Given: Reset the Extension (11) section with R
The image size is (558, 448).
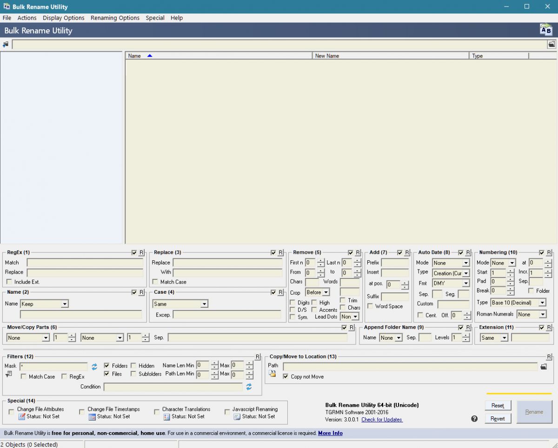Looking at the screenshot, I should 549,328.
